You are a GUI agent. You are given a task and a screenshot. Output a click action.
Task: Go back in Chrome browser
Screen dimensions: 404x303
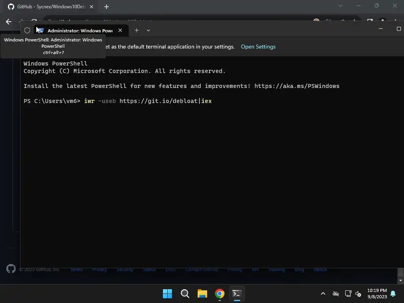[9, 22]
